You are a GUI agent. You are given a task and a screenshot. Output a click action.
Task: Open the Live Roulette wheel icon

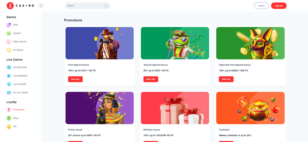click(x=9, y=84)
